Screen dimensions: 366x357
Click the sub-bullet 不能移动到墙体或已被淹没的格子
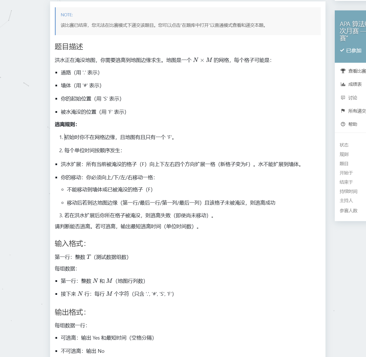coord(110,190)
